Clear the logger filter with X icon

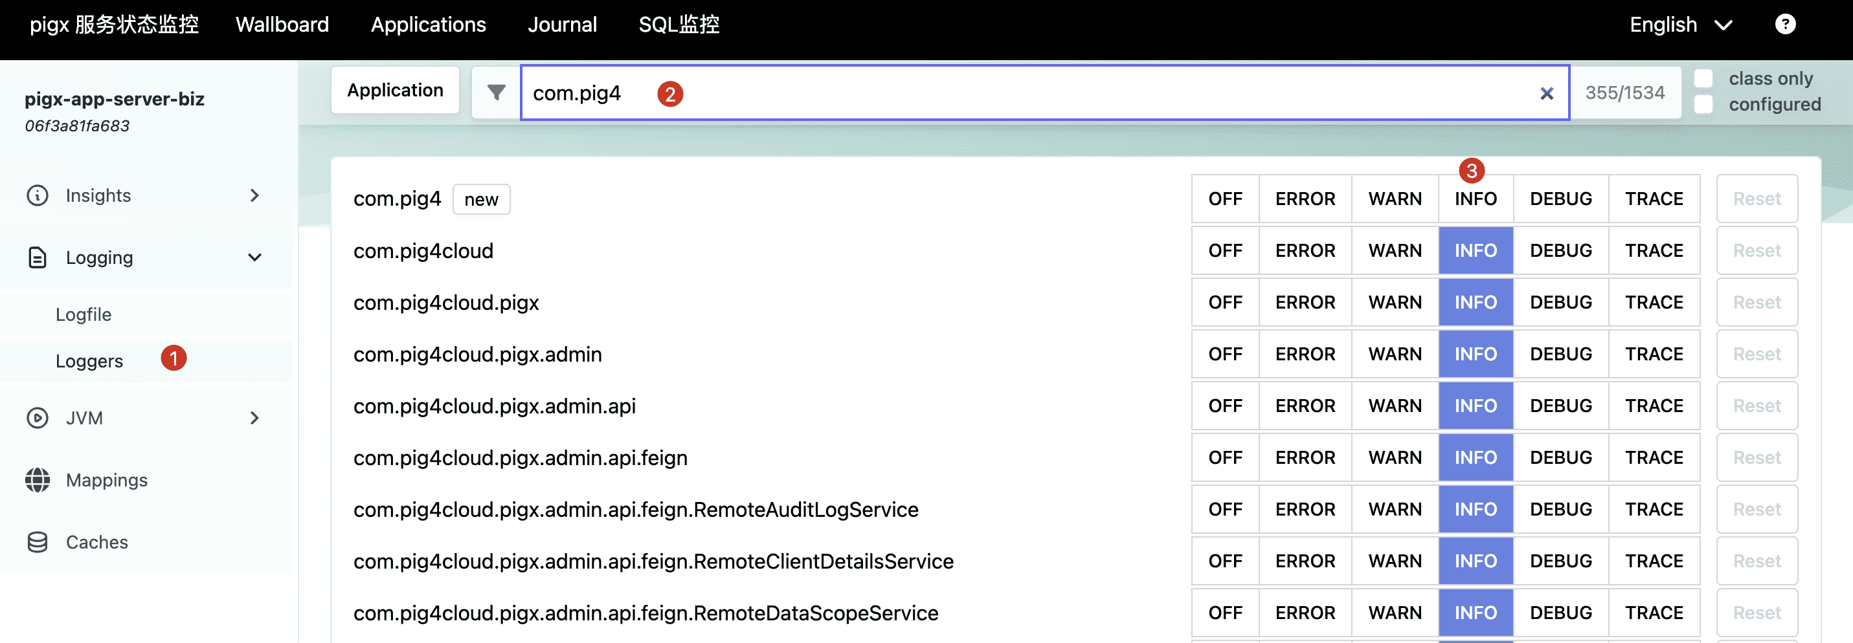pyautogui.click(x=1546, y=93)
